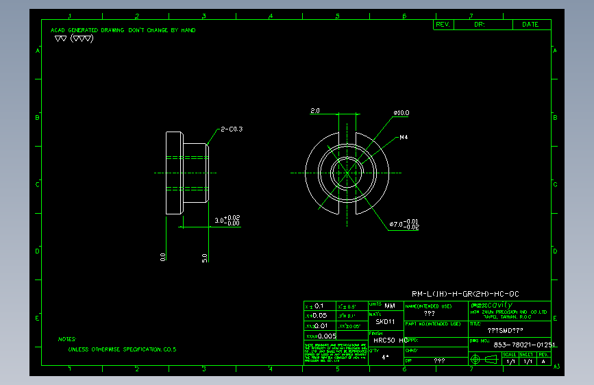Image resolution: width=594 pixels, height=385 pixels.
Task: Click 'PART NO.(INTENDED USE)' field label
Action: 433,324
